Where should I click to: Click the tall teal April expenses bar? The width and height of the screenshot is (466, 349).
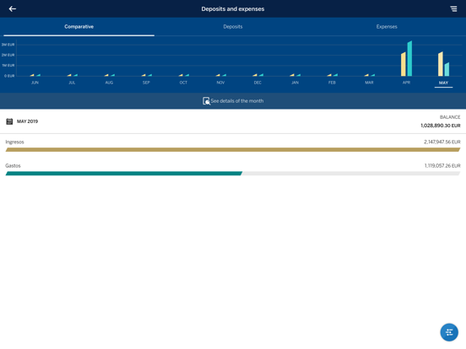pos(409,58)
